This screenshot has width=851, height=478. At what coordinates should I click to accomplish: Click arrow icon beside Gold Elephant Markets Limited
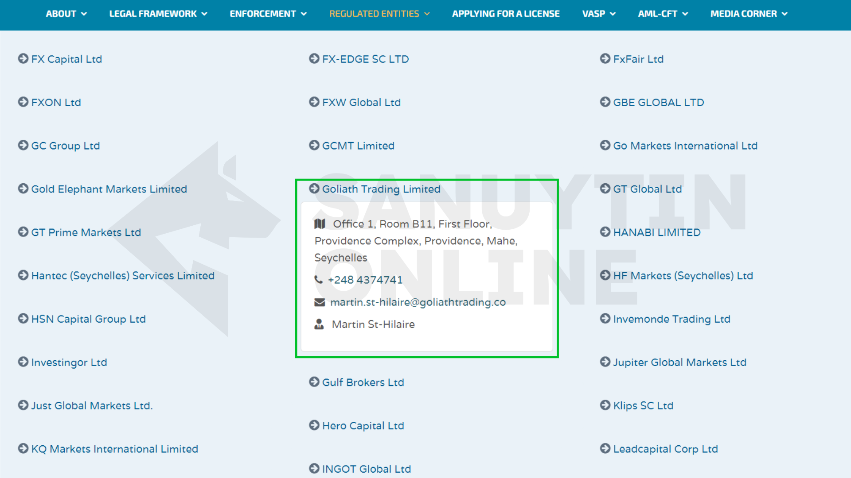[23, 189]
